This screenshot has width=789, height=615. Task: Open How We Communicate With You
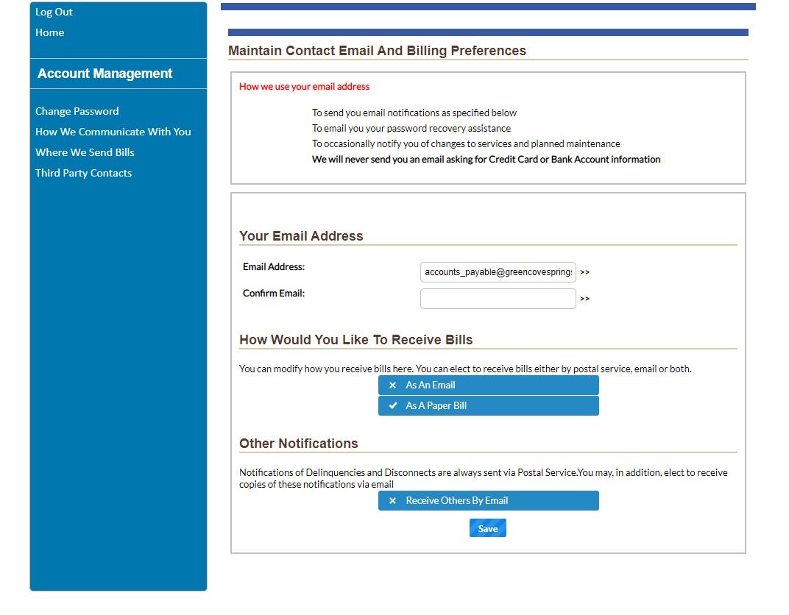pyautogui.click(x=113, y=132)
